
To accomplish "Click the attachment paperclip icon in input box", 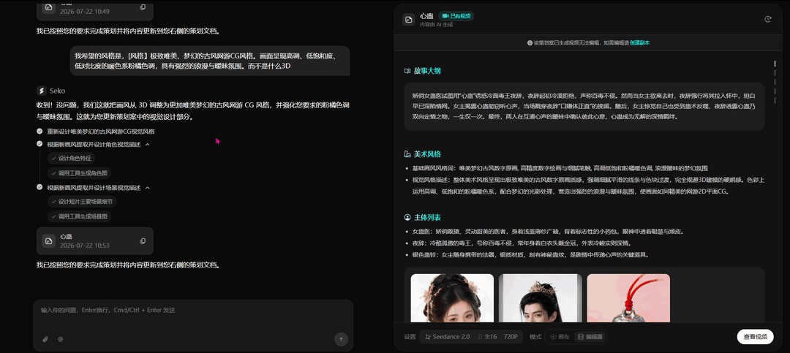I will click(45, 339).
